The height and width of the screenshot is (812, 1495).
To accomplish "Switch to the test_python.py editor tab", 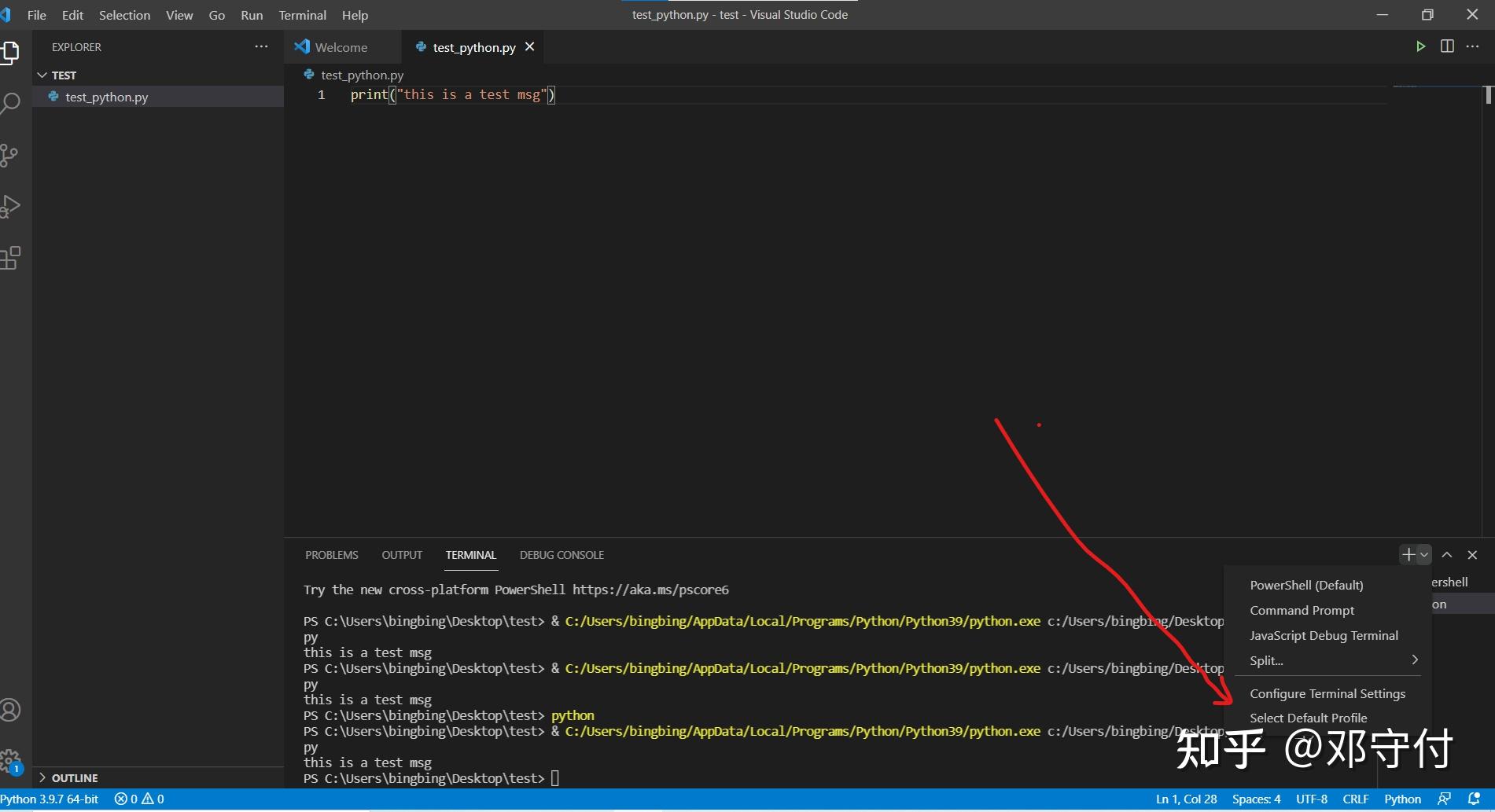I will click(473, 47).
